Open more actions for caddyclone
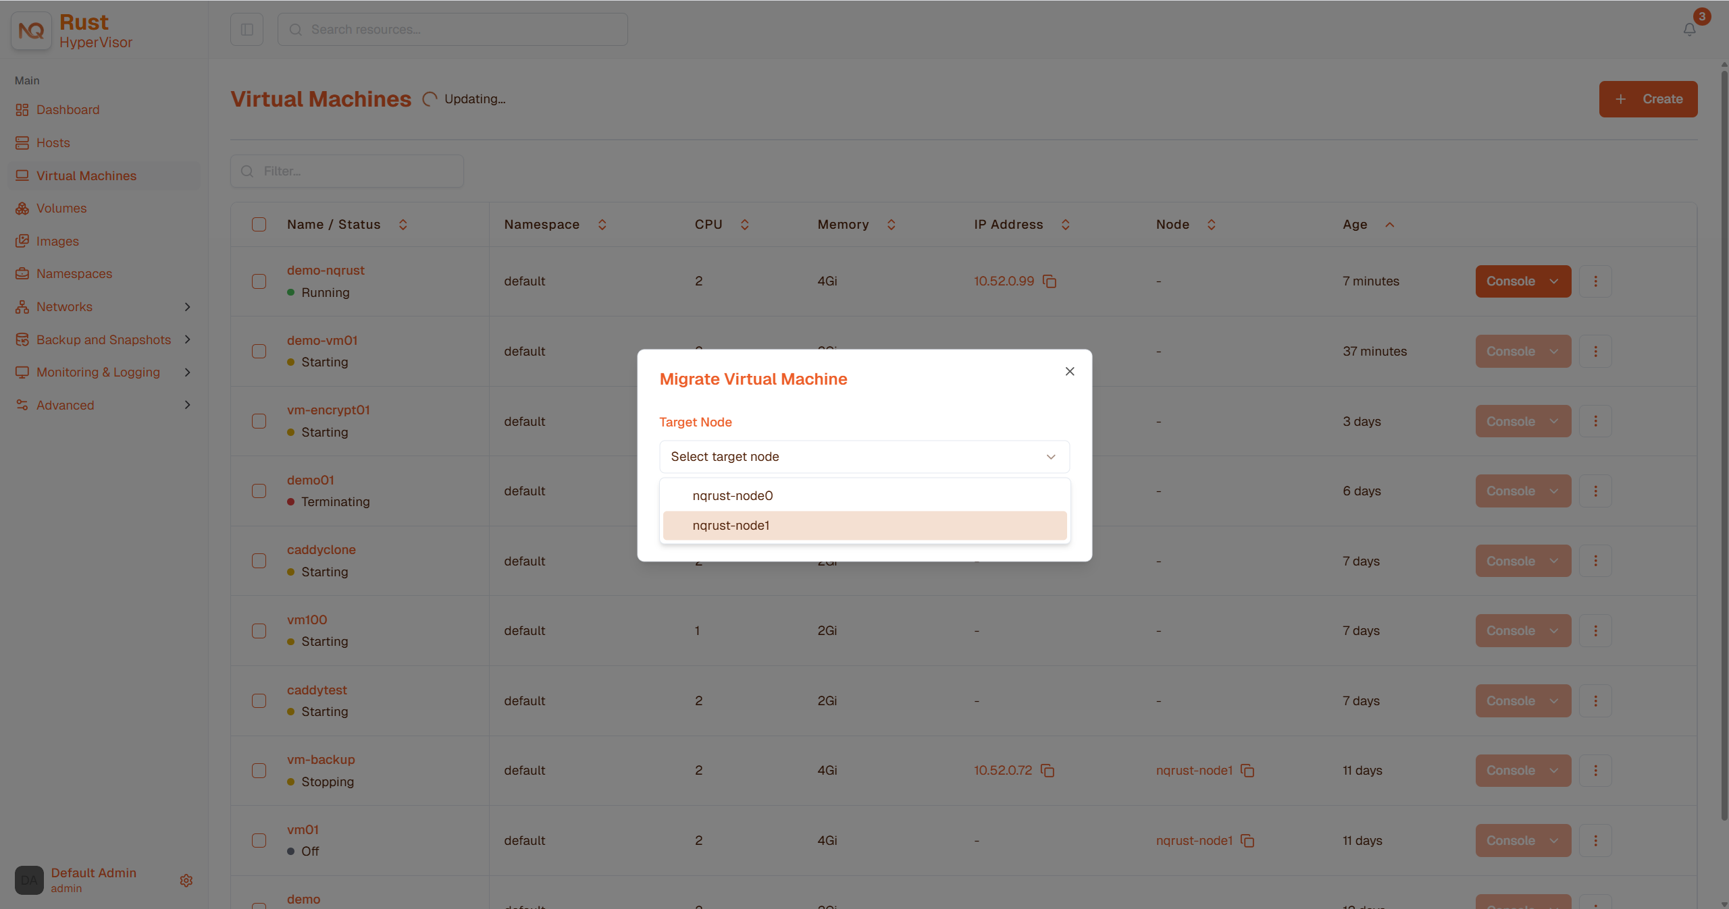The height and width of the screenshot is (909, 1729). pyautogui.click(x=1596, y=561)
